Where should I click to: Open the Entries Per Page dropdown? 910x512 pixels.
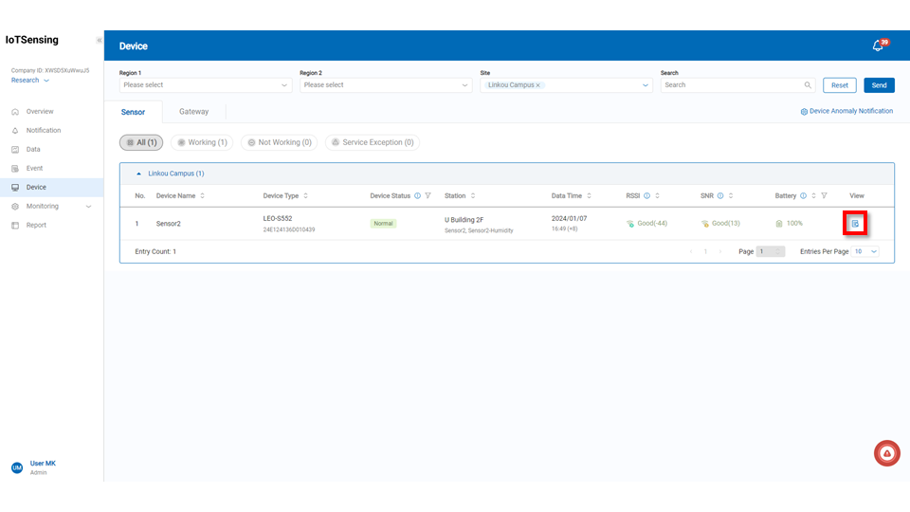(866, 251)
